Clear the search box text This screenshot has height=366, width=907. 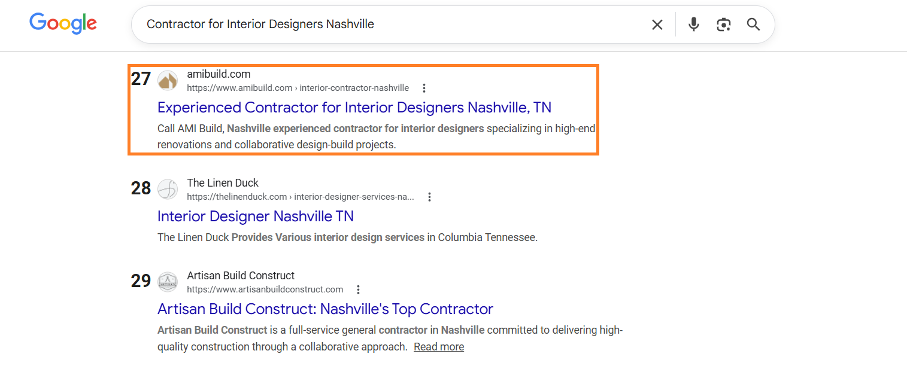pos(657,25)
